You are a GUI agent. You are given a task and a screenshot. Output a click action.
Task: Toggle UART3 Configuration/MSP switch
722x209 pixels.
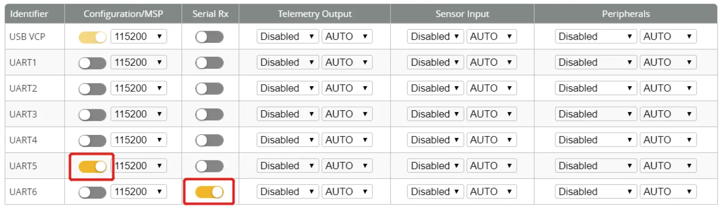(92, 115)
